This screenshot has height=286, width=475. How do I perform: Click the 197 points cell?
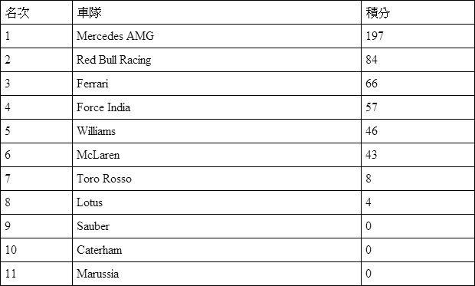click(x=418, y=36)
